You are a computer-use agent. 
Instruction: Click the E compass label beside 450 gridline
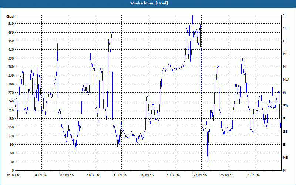(x=284, y=41)
